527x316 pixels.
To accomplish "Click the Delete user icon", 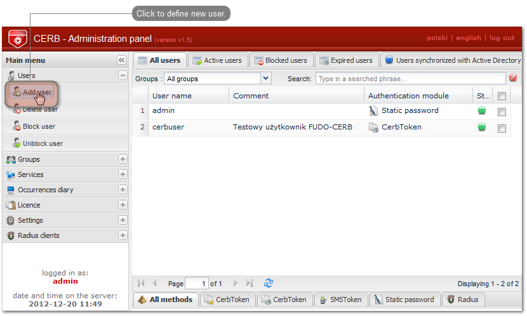I will tap(17, 109).
